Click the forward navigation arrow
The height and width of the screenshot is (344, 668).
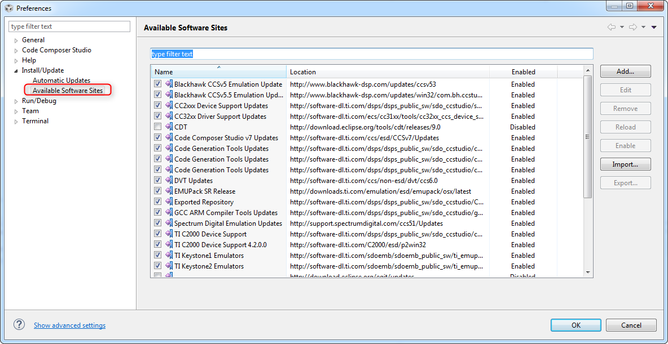632,26
